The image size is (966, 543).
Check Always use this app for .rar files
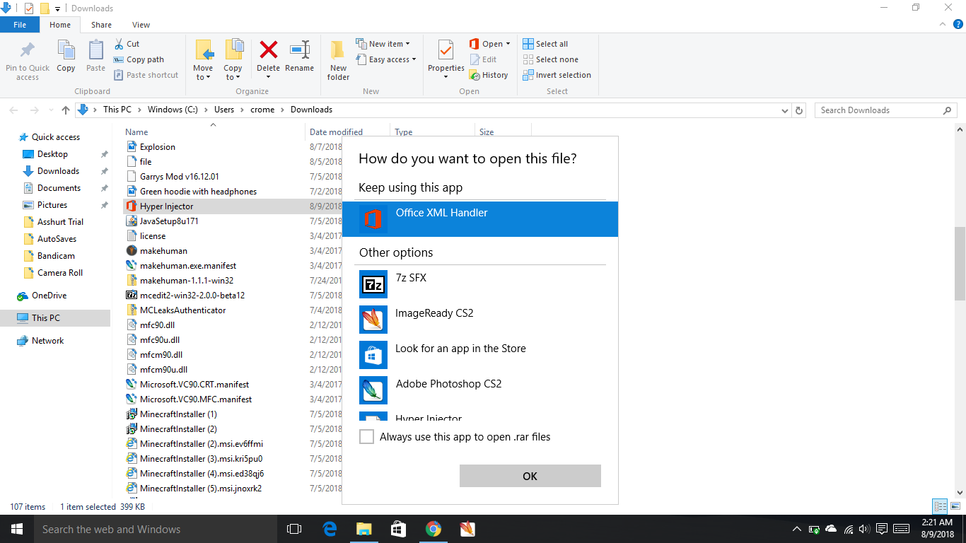click(366, 437)
